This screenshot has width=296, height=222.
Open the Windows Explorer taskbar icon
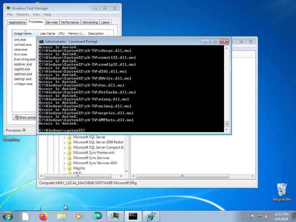click(62, 216)
